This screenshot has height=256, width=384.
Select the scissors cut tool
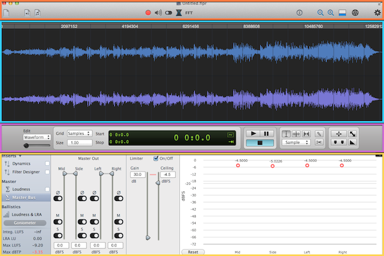click(319, 142)
